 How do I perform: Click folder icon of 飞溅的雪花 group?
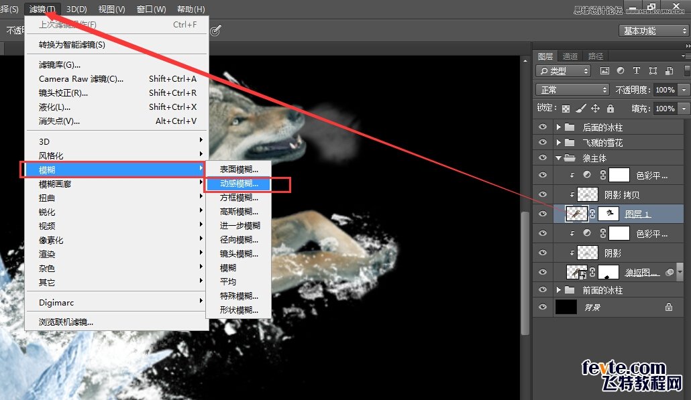570,143
